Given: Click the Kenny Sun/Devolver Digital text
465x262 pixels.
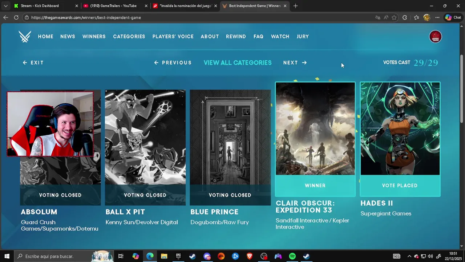Looking at the screenshot, I should [x=142, y=222].
